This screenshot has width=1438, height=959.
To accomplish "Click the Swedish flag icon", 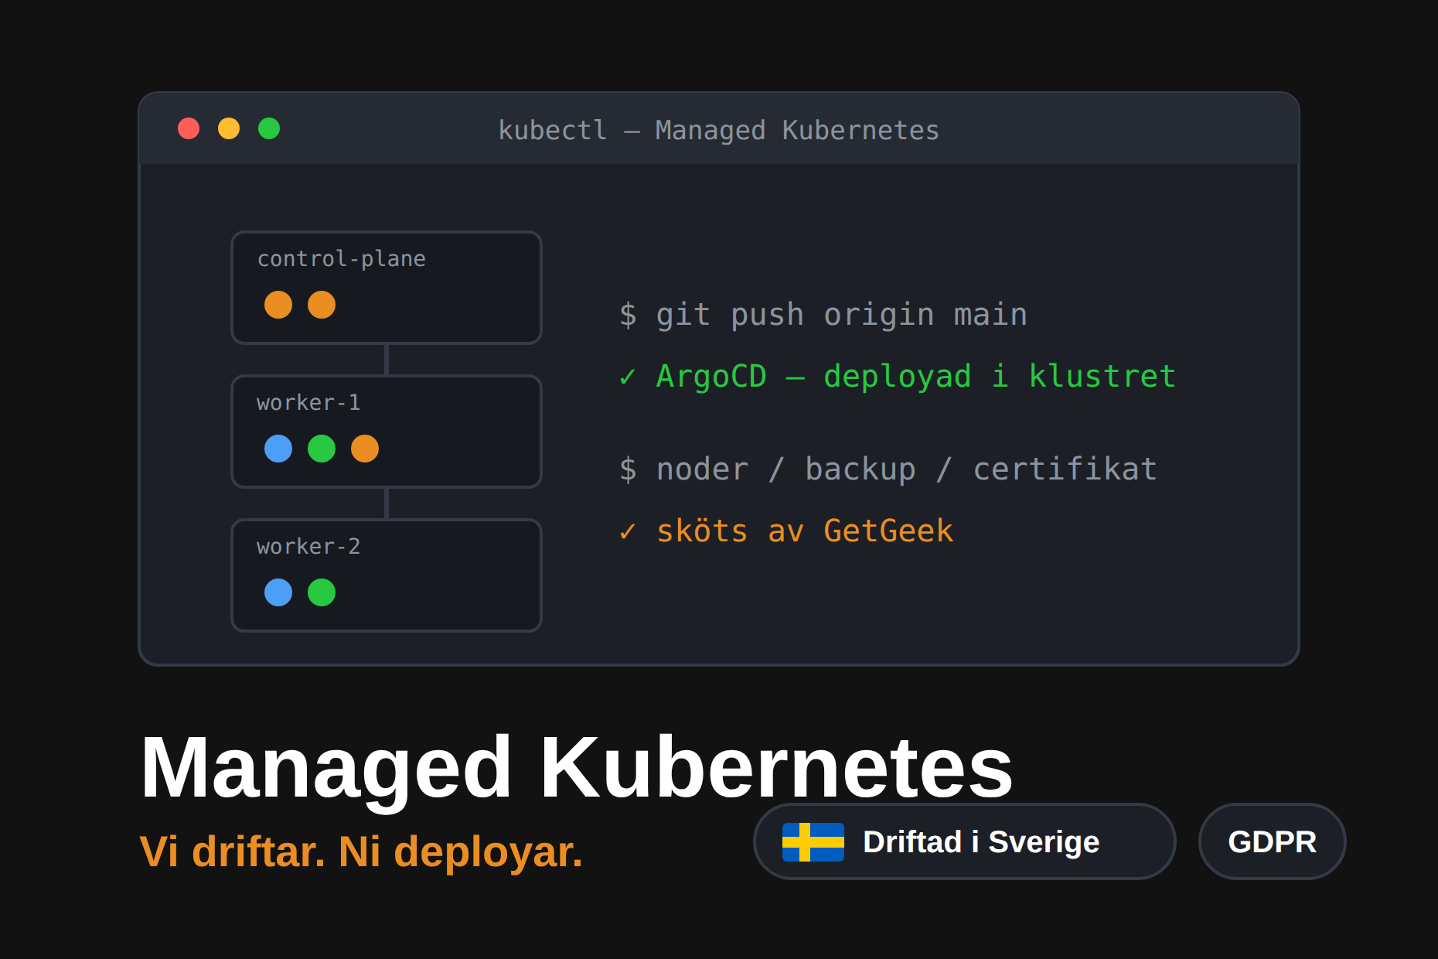I will 813,841.
